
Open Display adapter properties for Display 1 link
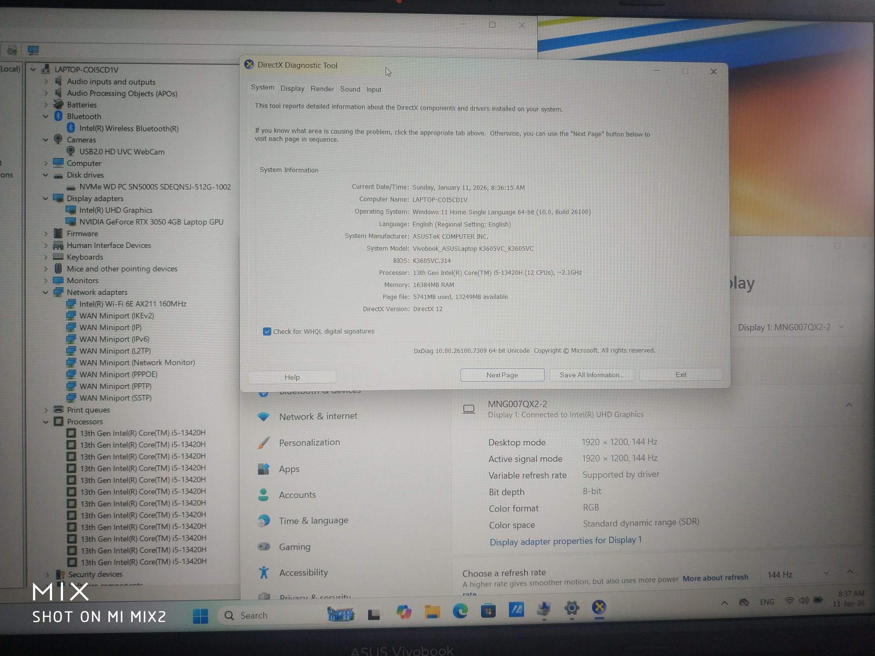pyautogui.click(x=565, y=541)
